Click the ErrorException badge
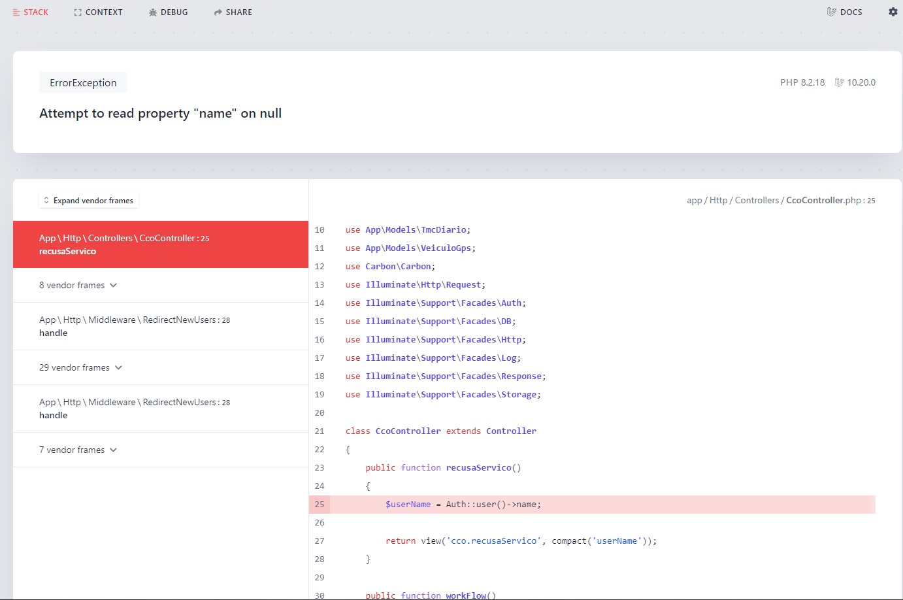The image size is (903, 600). click(83, 82)
